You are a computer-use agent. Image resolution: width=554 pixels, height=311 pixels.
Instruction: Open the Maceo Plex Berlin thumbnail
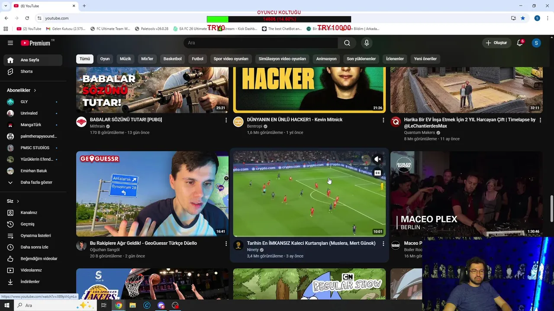tap(467, 194)
